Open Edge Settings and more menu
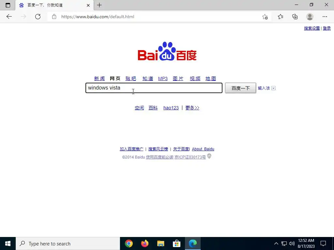This screenshot has height=250, width=334. [325, 17]
